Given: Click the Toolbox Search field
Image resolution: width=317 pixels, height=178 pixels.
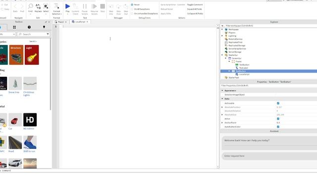Looking at the screenshot, I should coord(33,34).
